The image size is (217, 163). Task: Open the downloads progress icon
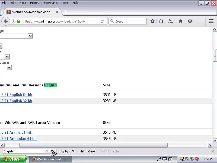(x=171, y=21)
